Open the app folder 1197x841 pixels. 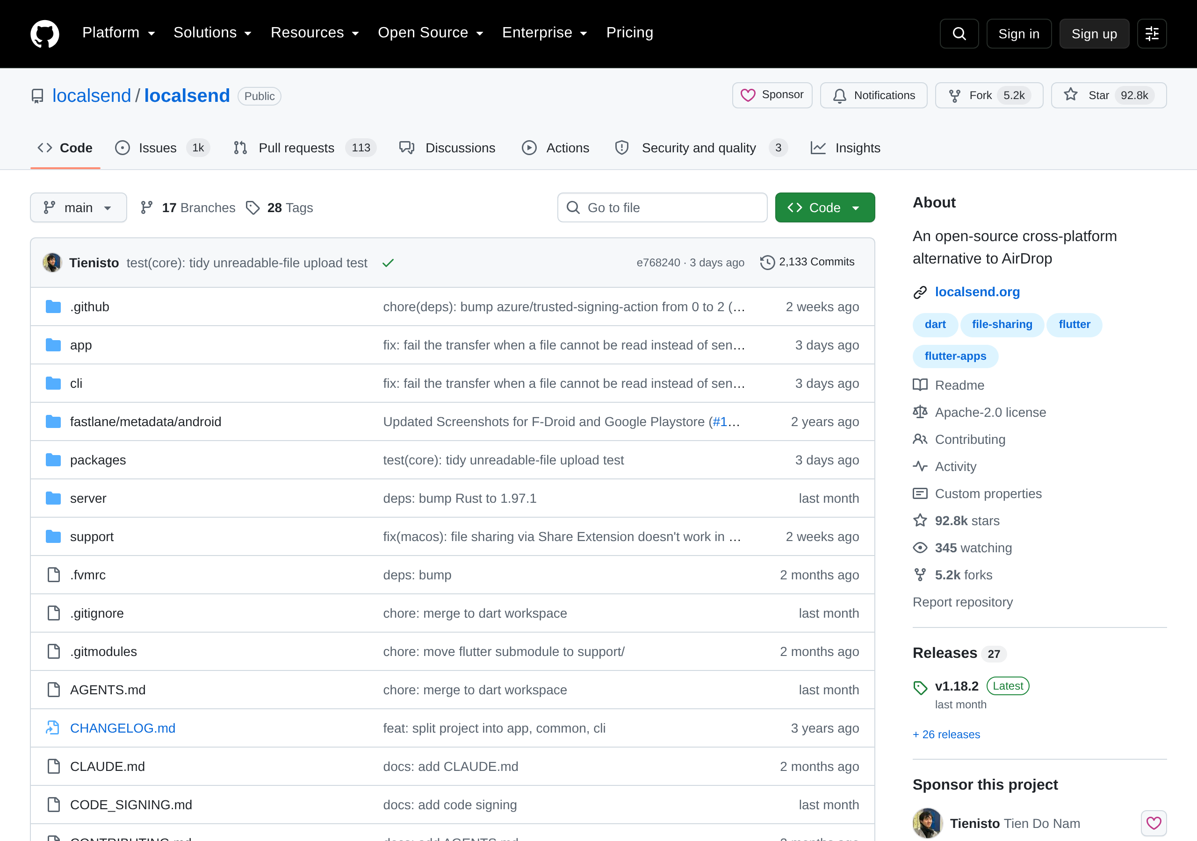(81, 345)
